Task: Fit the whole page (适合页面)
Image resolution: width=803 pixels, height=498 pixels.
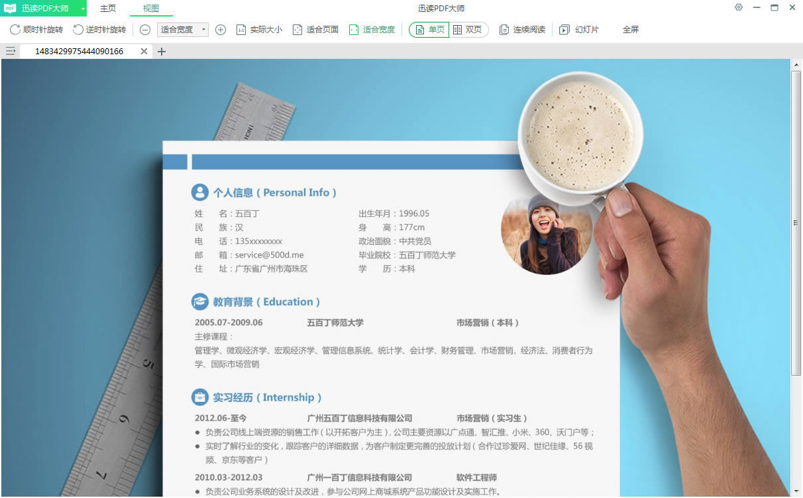Action: pyautogui.click(x=316, y=30)
